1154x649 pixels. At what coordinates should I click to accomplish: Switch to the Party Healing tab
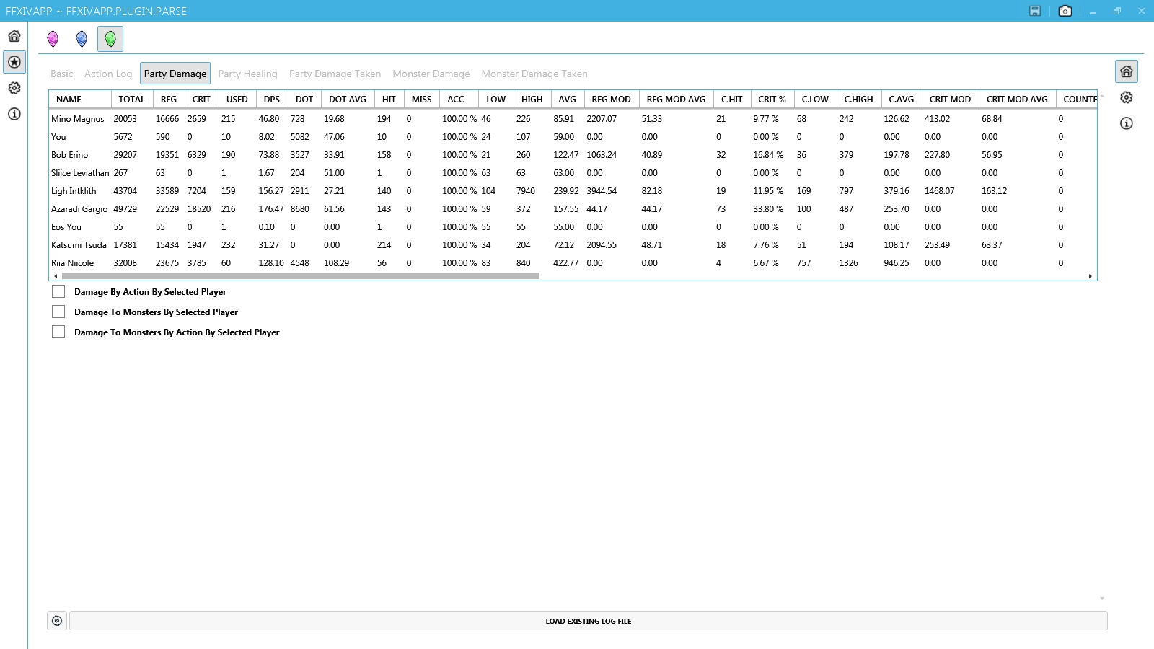point(247,74)
